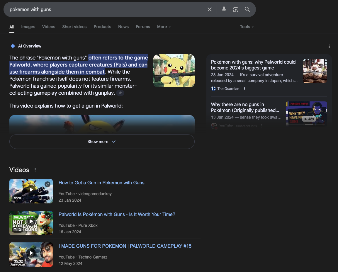Screen dimensions: 338x272
Task: Click the AI Overview sparkle icon
Action: [13, 46]
